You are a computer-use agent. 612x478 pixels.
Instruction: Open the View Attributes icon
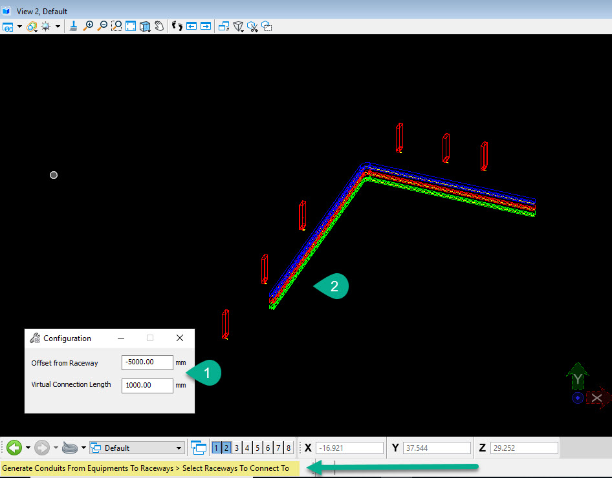pyautogui.click(x=8, y=26)
